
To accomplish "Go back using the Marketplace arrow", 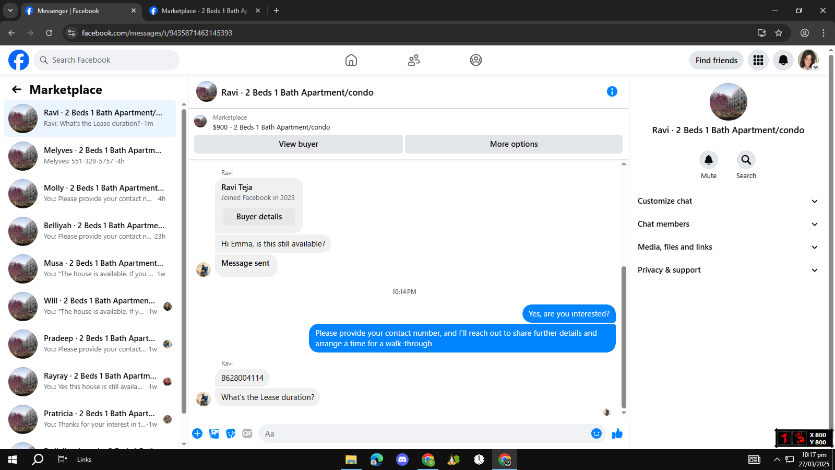I will coord(17,89).
